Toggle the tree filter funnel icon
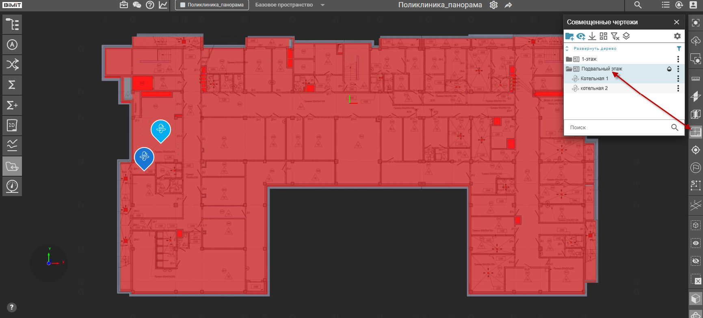The height and width of the screenshot is (318, 703). pyautogui.click(x=679, y=49)
